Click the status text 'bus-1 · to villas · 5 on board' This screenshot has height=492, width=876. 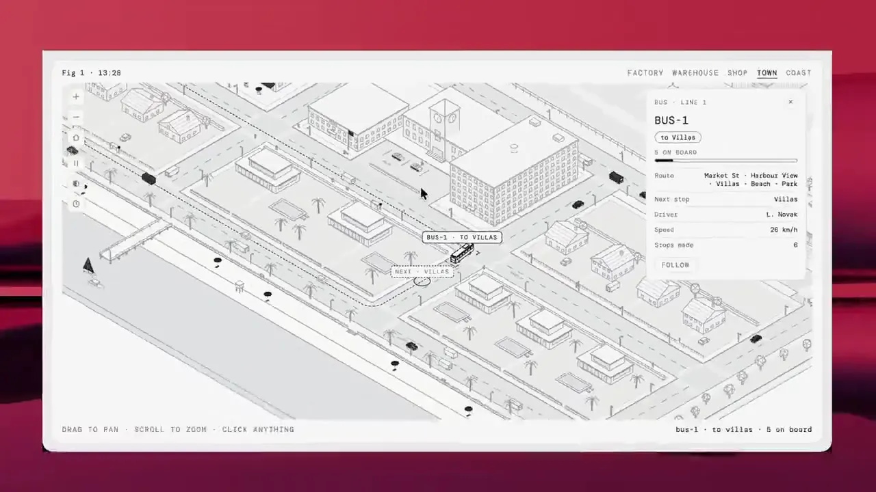(x=744, y=430)
